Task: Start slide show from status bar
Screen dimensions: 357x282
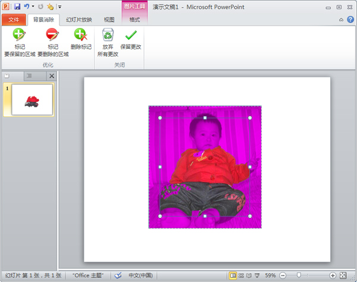Action: click(257, 275)
